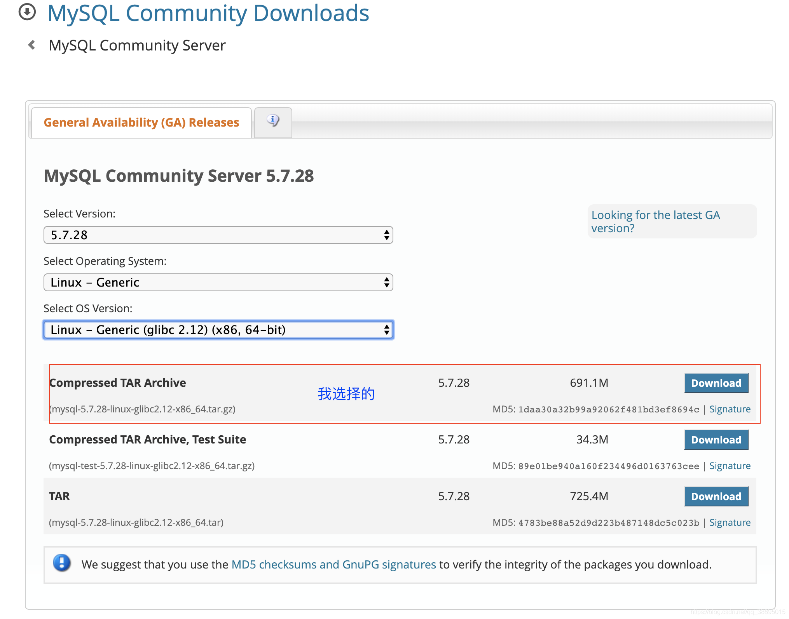Click MD5 value 4783be88a52d9d223b487148dc5c023b
The image size is (789, 619).
coord(609,523)
